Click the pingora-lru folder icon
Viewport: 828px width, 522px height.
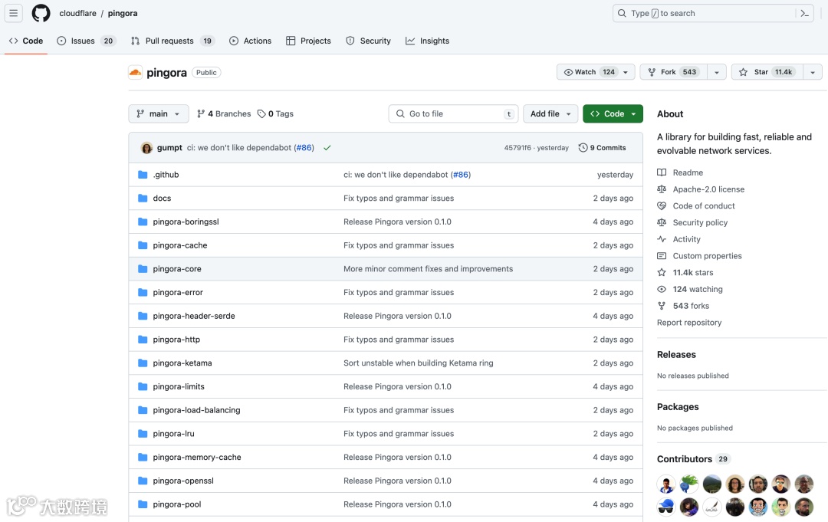(143, 434)
